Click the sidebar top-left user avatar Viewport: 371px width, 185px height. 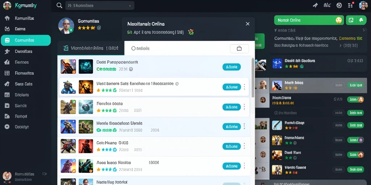pyautogui.click(x=7, y=5)
